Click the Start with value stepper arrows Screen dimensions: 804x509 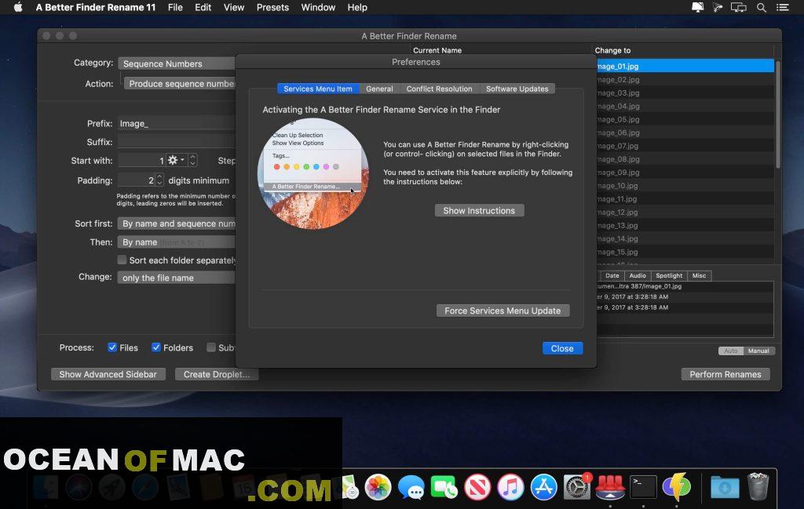(x=192, y=160)
